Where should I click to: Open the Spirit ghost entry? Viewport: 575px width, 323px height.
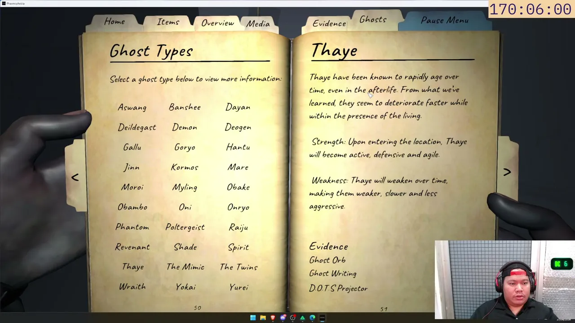coord(239,248)
